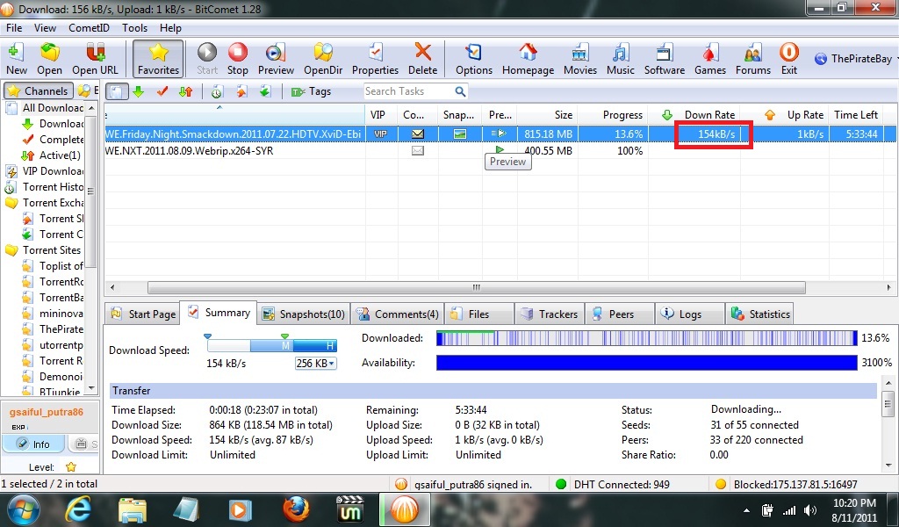Switch to the Trackers tab
Image resolution: width=899 pixels, height=527 pixels.
click(x=550, y=314)
